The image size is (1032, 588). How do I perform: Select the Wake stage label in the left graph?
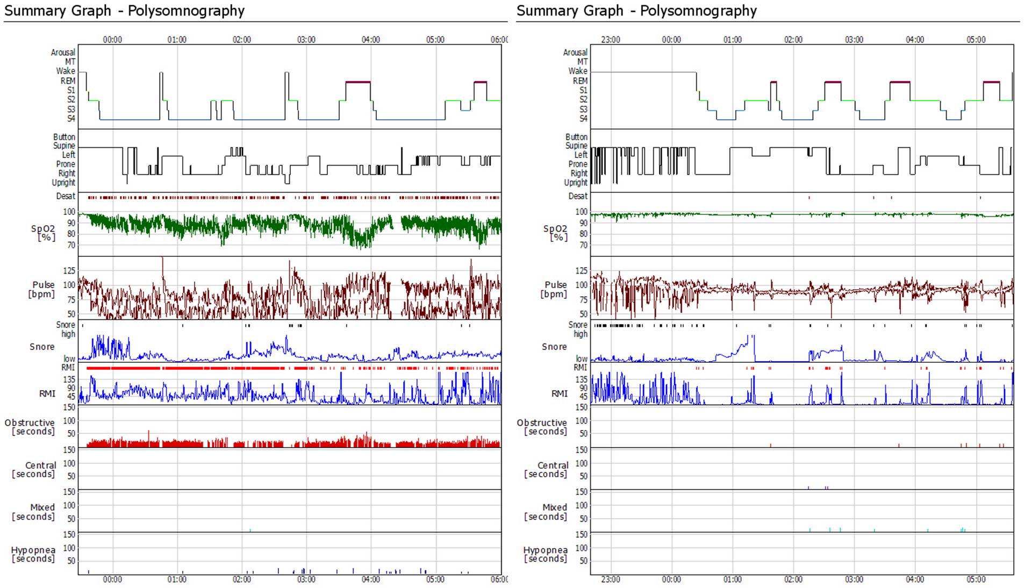coord(66,71)
